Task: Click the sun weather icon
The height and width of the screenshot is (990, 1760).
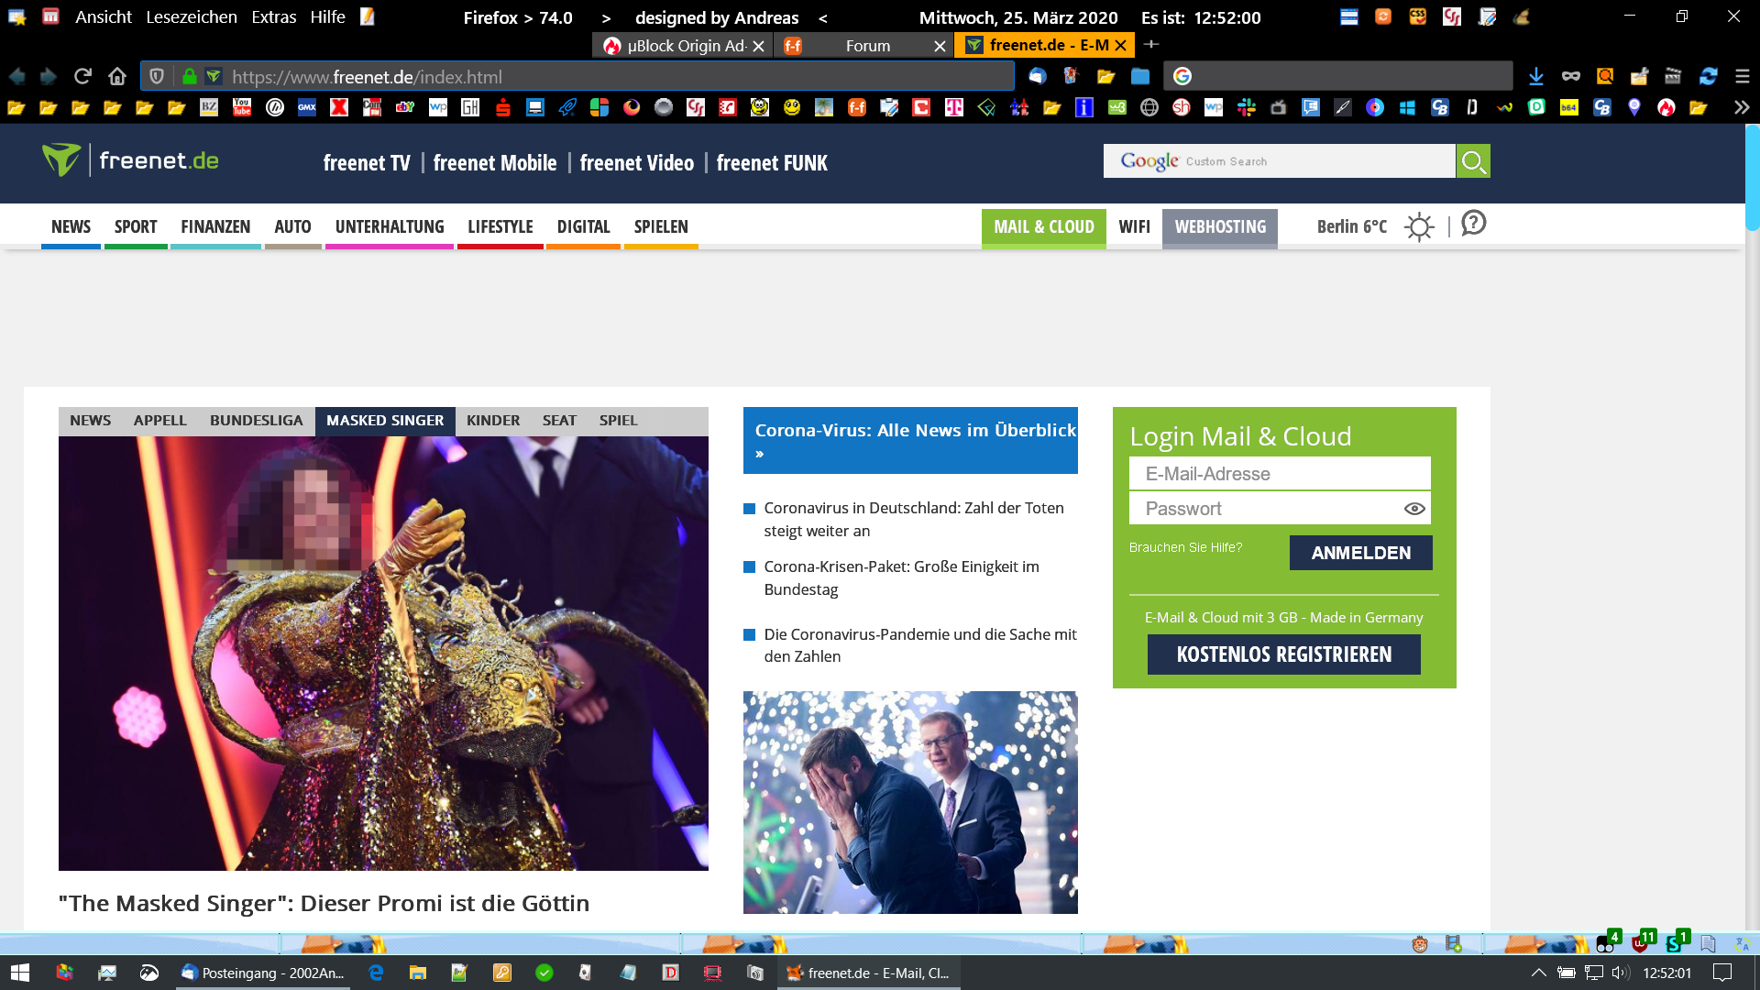Action: 1419,226
